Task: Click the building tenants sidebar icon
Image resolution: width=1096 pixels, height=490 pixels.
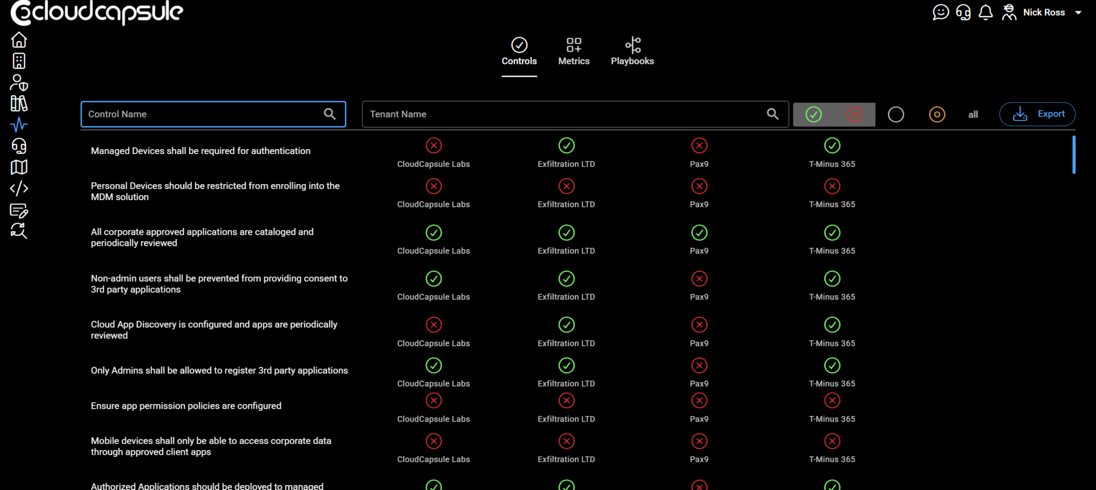Action: coord(19,61)
